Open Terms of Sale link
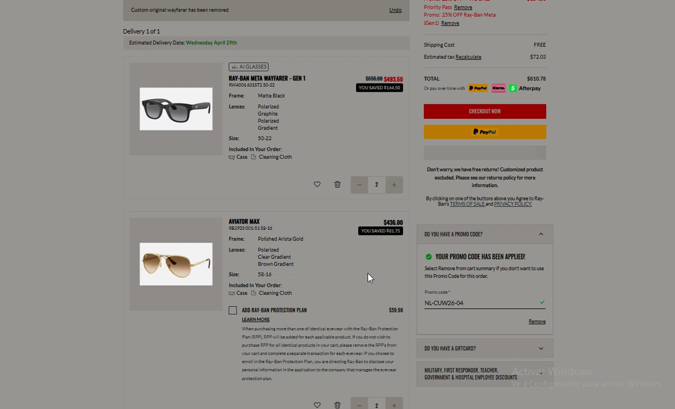The width and height of the screenshot is (675, 409). [467, 204]
